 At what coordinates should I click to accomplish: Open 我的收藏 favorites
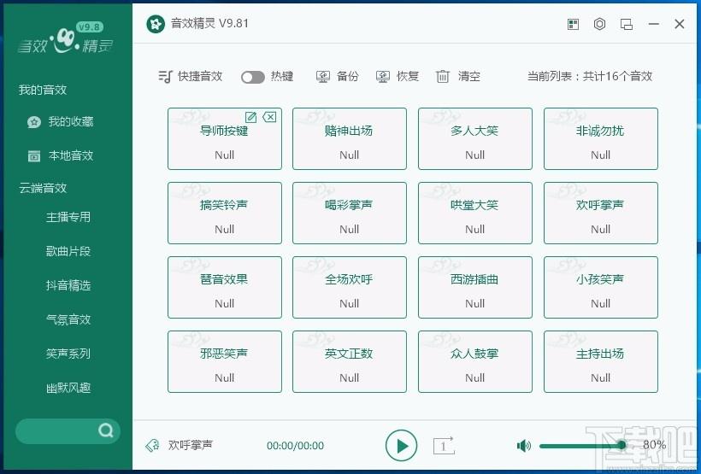[x=60, y=121]
